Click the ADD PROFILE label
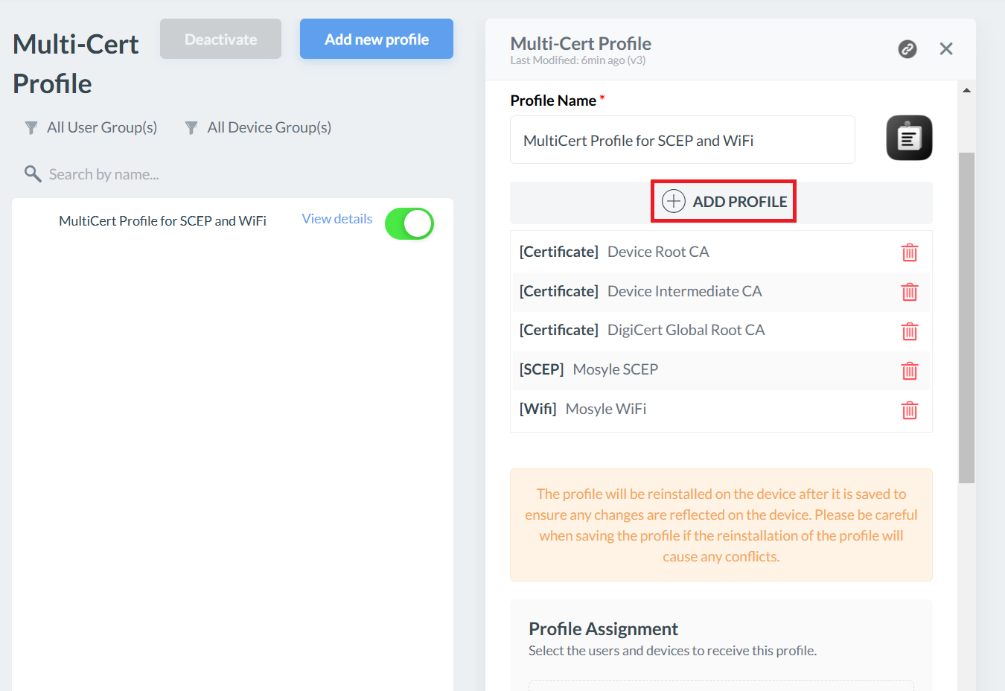 740,202
